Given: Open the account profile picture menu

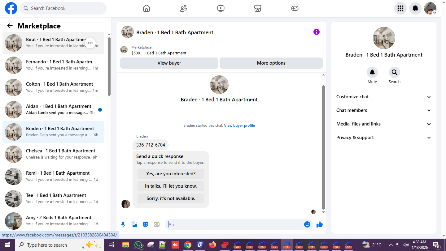Looking at the screenshot, I should 430,8.
